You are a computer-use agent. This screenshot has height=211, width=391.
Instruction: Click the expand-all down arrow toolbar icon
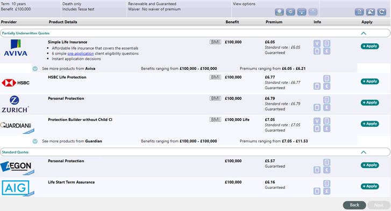pos(302,12)
